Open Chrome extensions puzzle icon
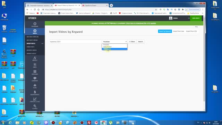This screenshot has height=125, width=222. pyautogui.click(x=183, y=9)
